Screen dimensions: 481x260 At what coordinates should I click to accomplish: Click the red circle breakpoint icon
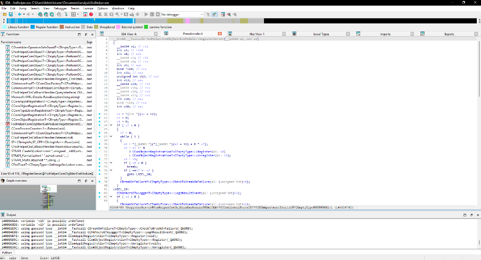[x=91, y=15]
